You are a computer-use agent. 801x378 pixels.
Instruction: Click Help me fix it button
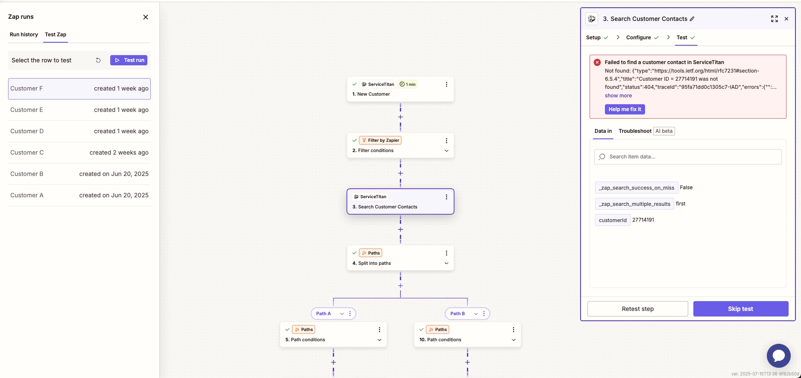625,109
